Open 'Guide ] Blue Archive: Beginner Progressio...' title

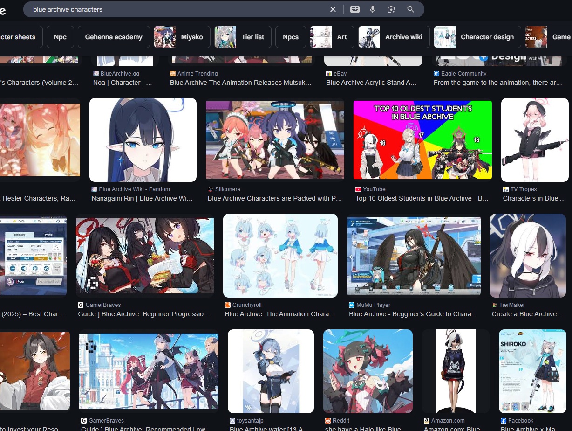(144, 314)
